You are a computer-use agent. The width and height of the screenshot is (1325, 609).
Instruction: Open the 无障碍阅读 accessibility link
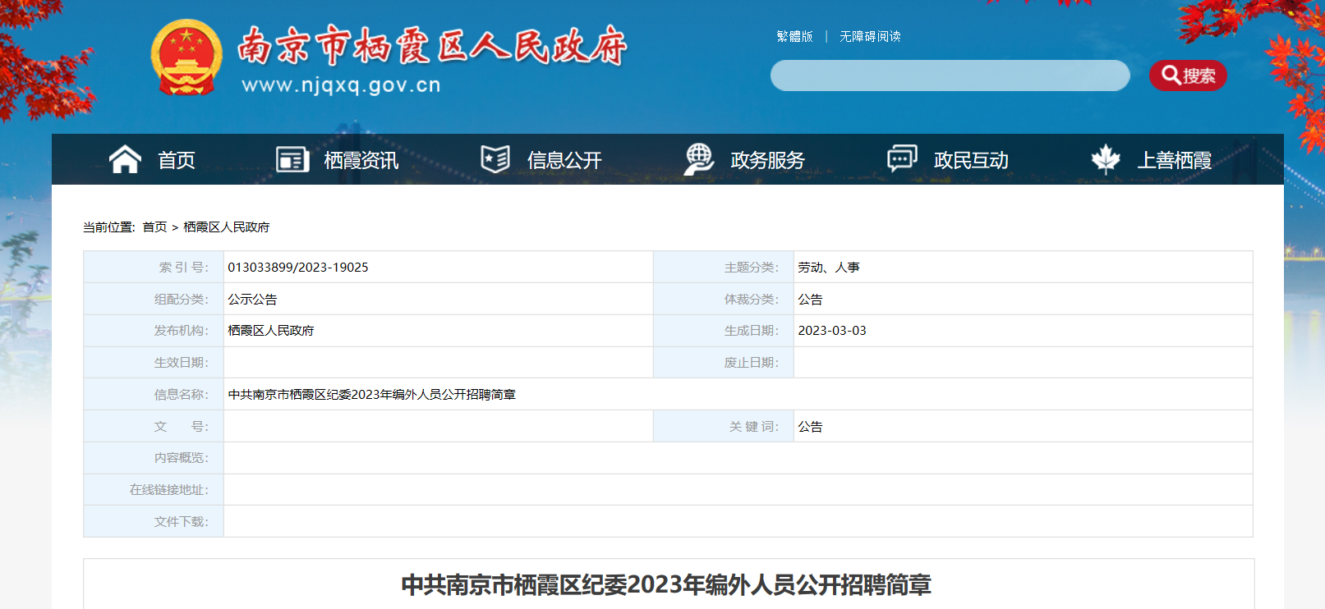tap(870, 37)
